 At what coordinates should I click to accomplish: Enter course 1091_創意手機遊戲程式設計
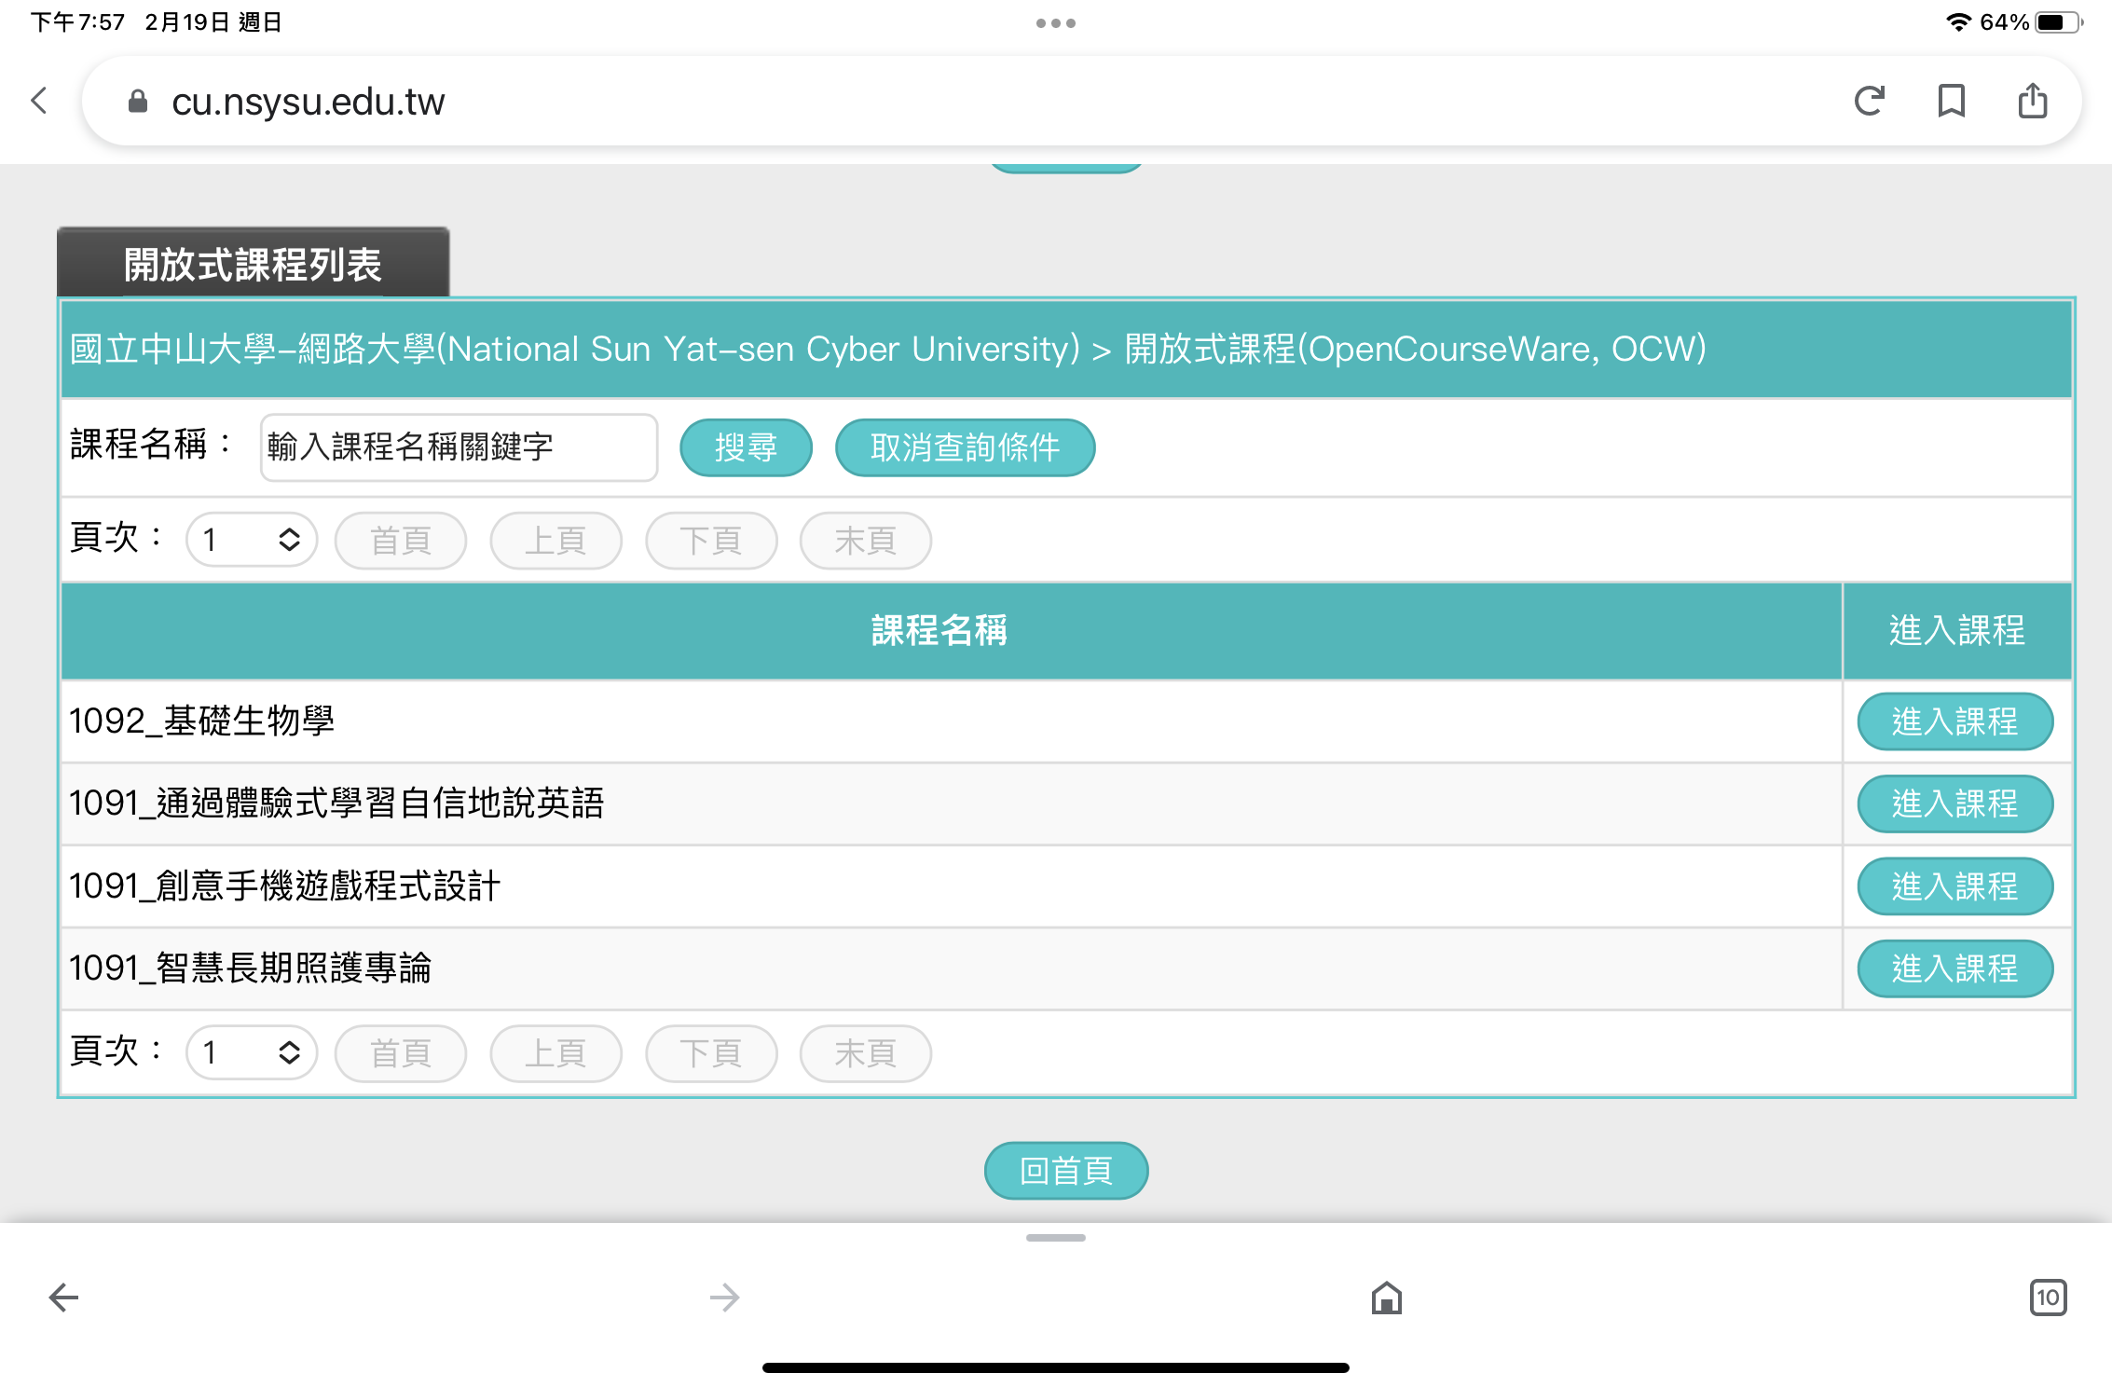point(1954,886)
